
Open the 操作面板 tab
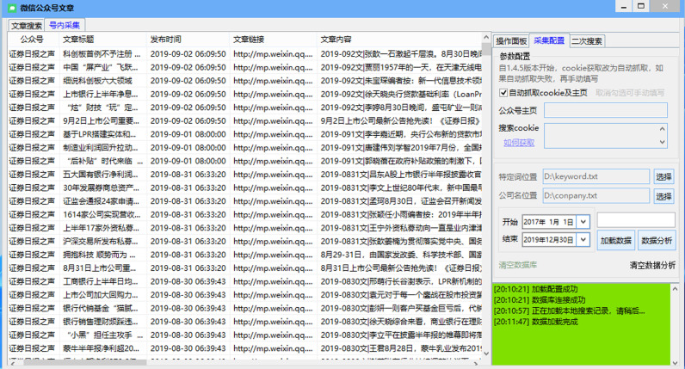click(510, 41)
